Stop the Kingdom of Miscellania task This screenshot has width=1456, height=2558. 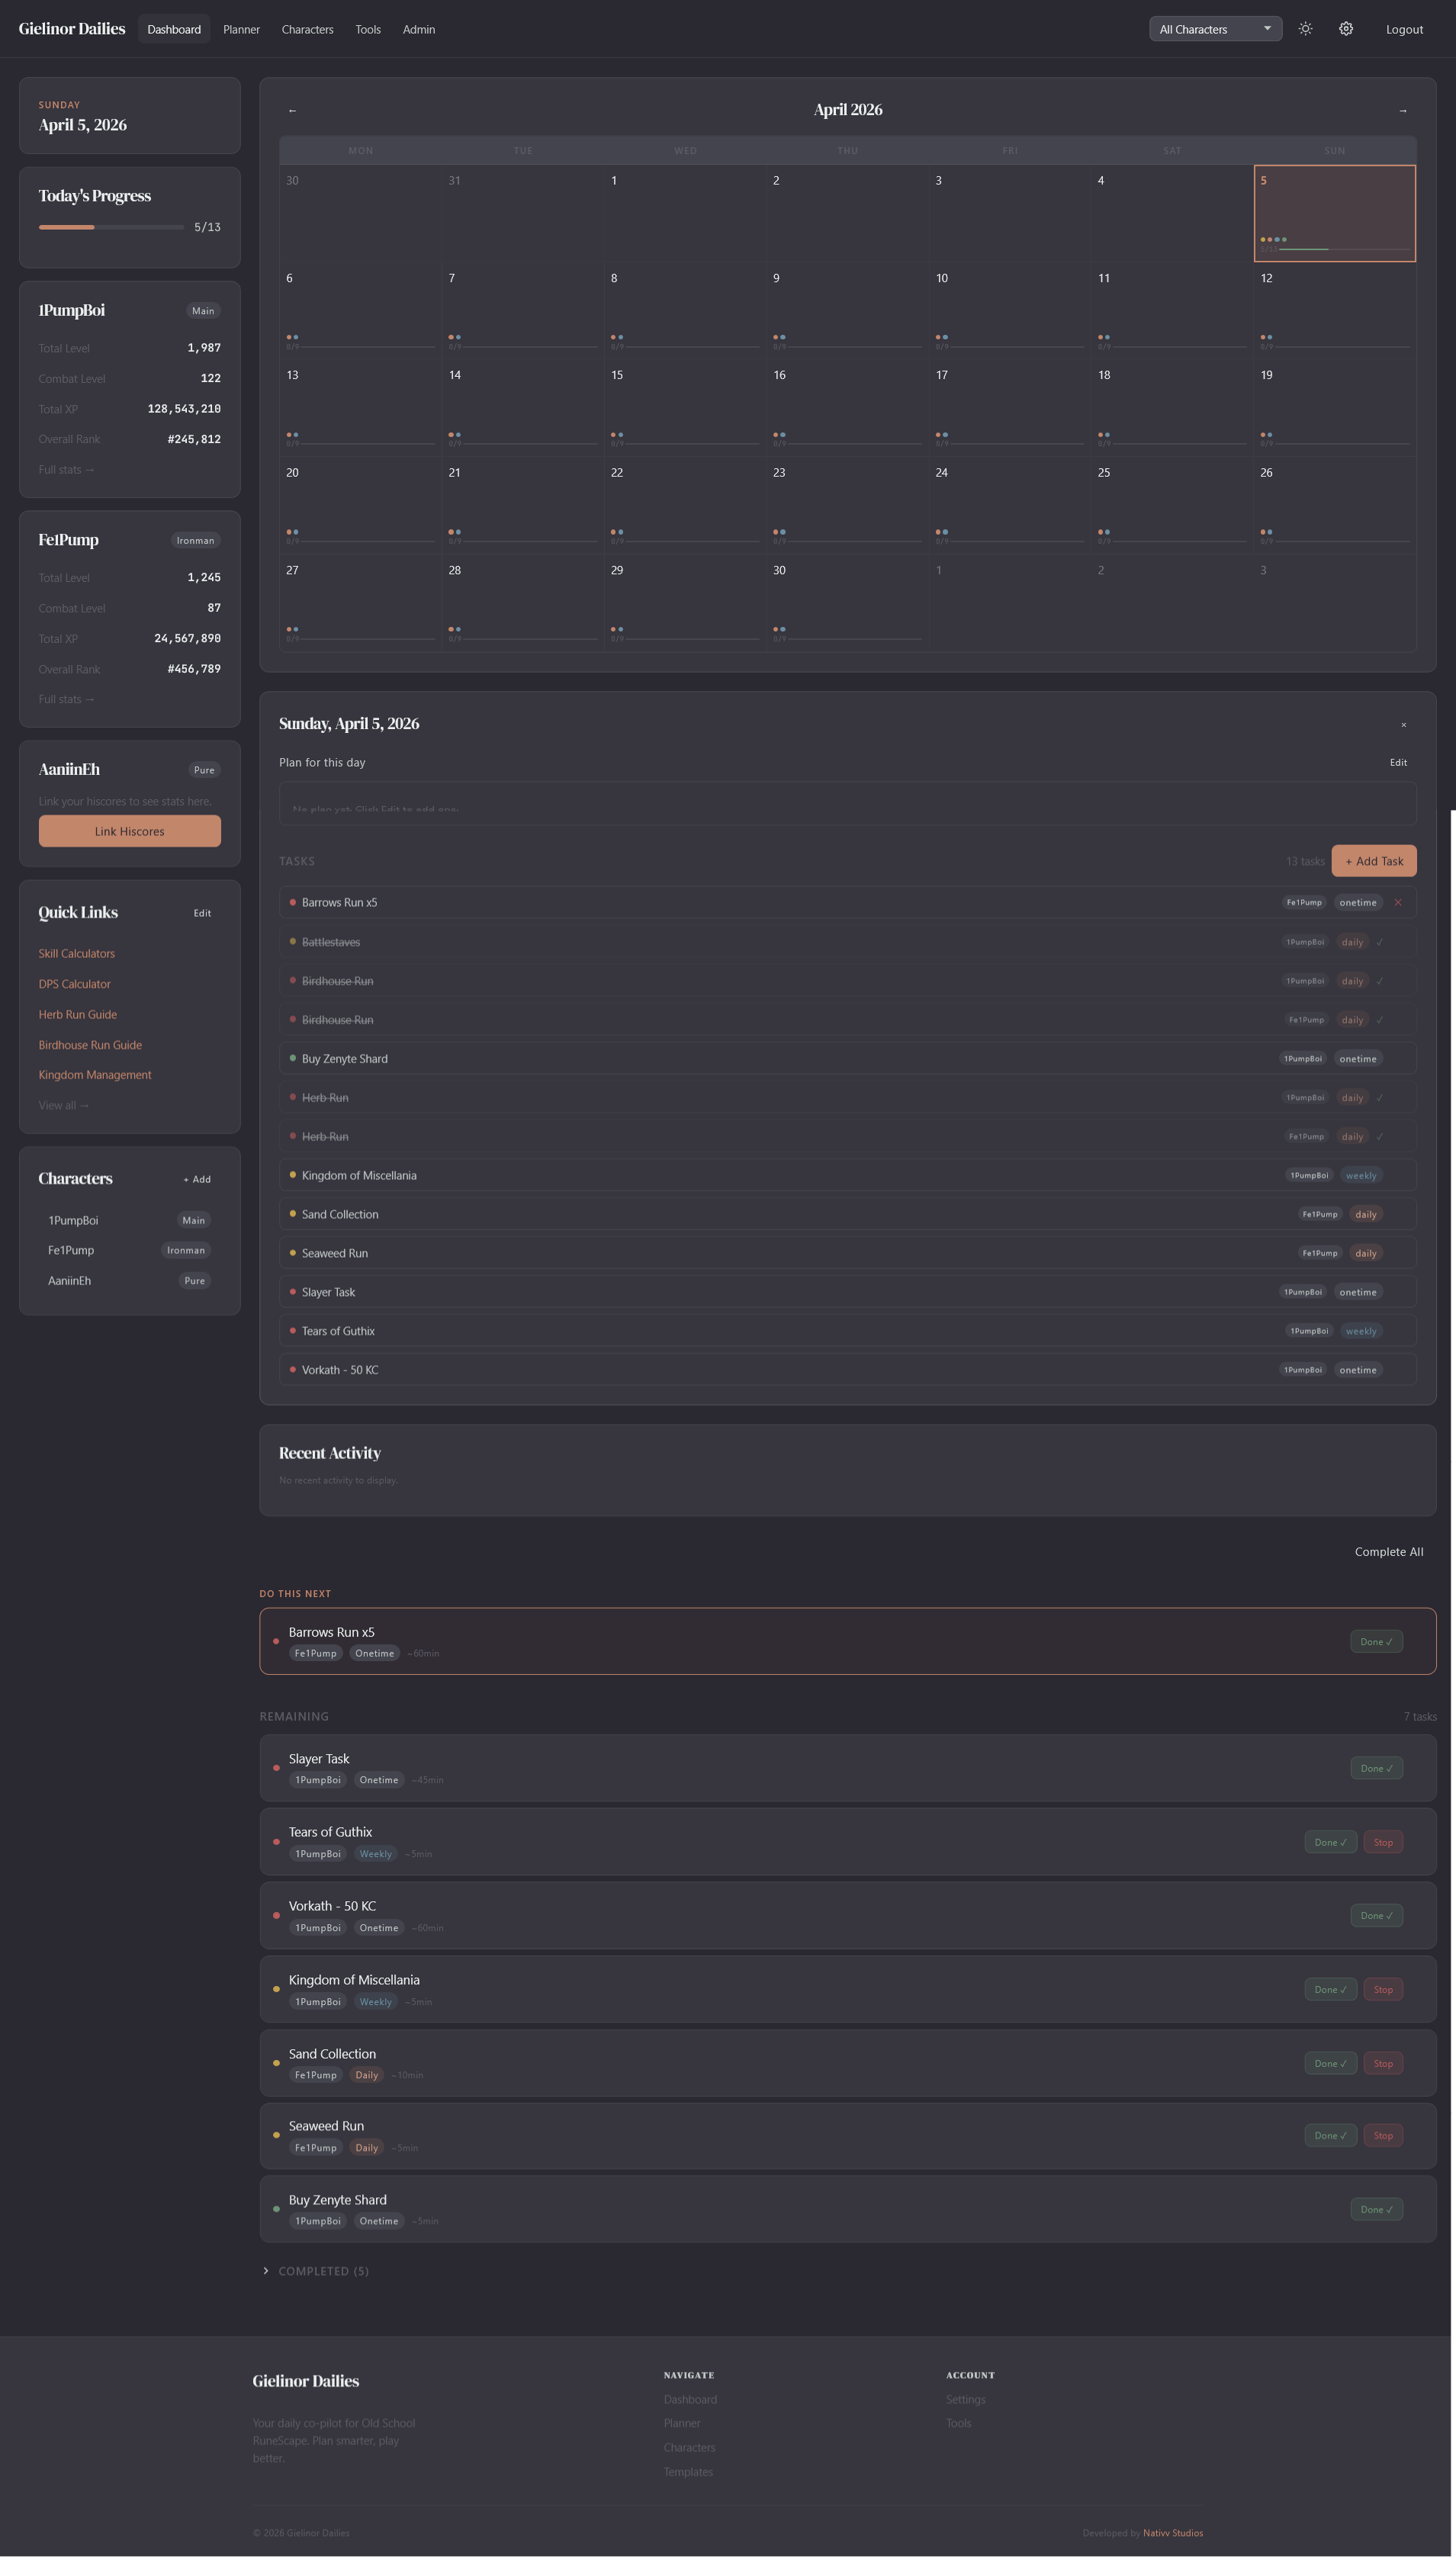(x=1383, y=1989)
